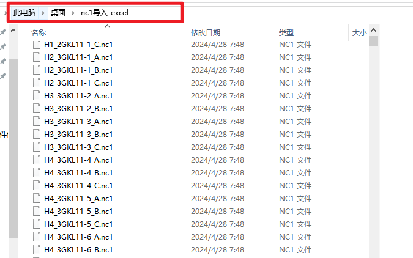The width and height of the screenshot is (413, 258).
Task: Go to 桌面 in the breadcrumb path
Action: pos(58,13)
